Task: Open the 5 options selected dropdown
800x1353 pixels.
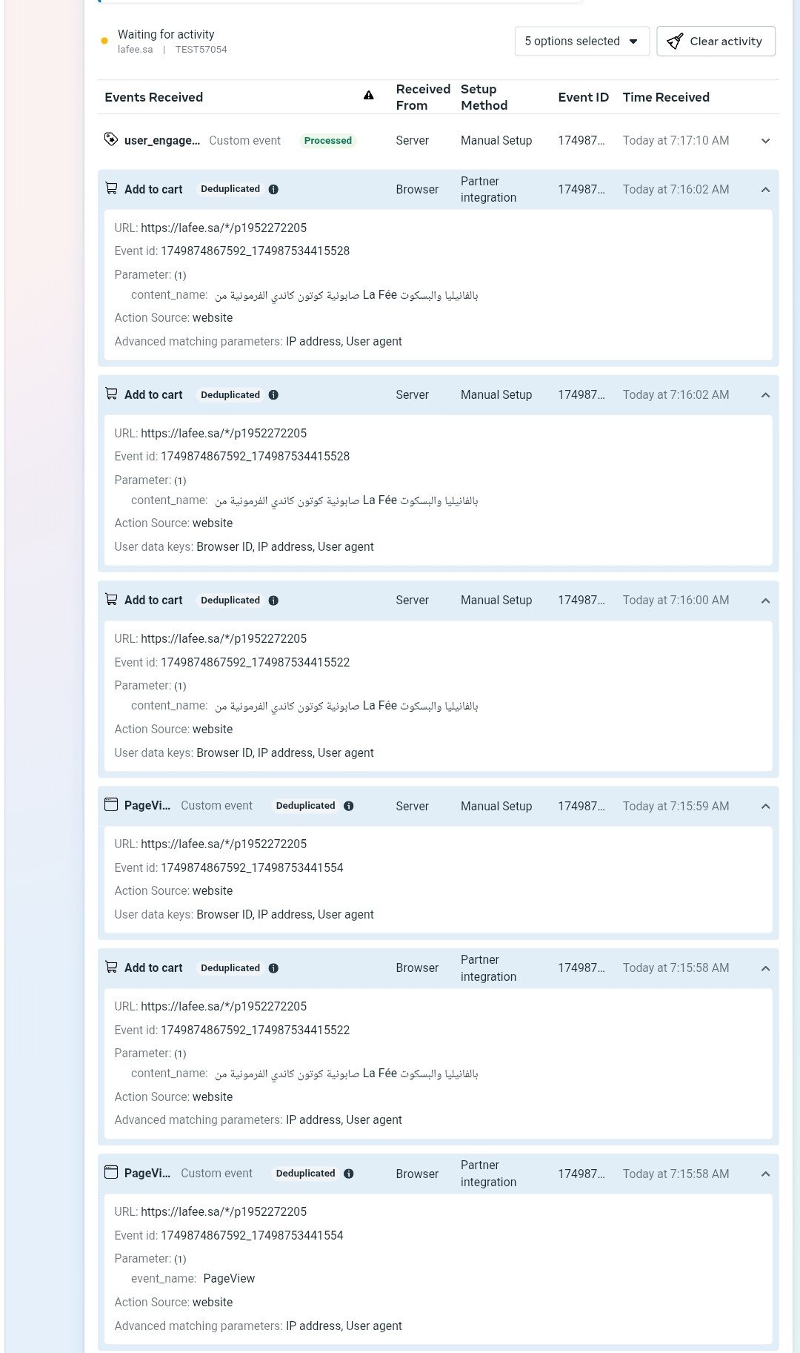Action: coord(582,42)
